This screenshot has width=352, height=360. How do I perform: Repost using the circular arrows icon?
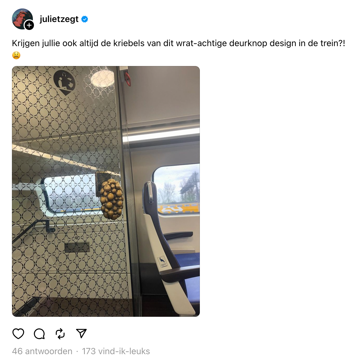[60, 333]
